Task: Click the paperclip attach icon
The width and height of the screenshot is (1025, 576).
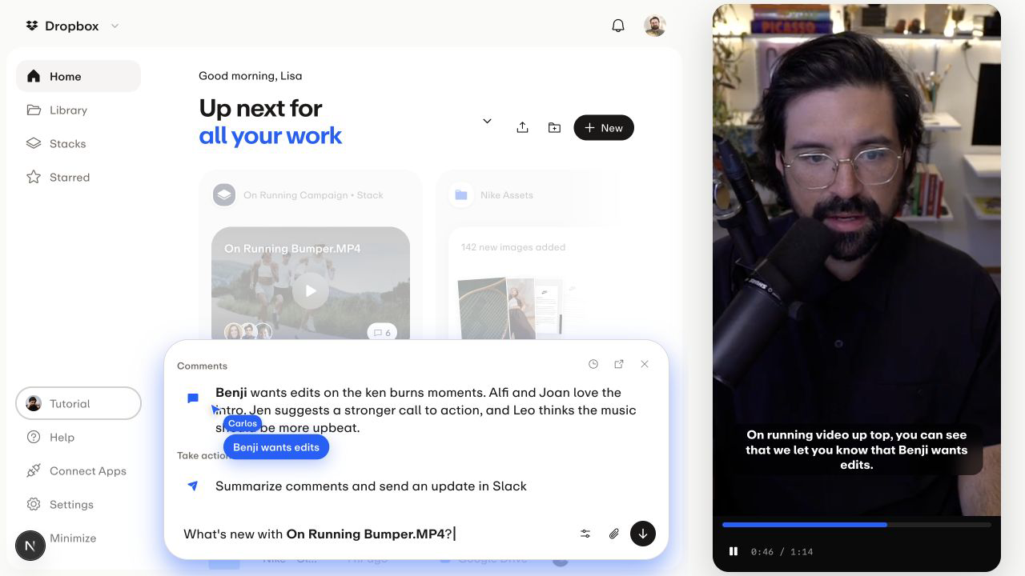Action: tap(614, 534)
